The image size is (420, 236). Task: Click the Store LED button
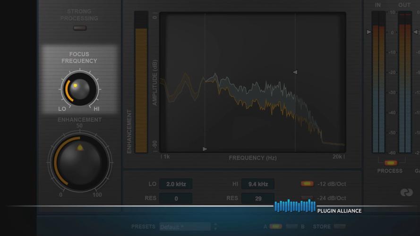[339, 227]
